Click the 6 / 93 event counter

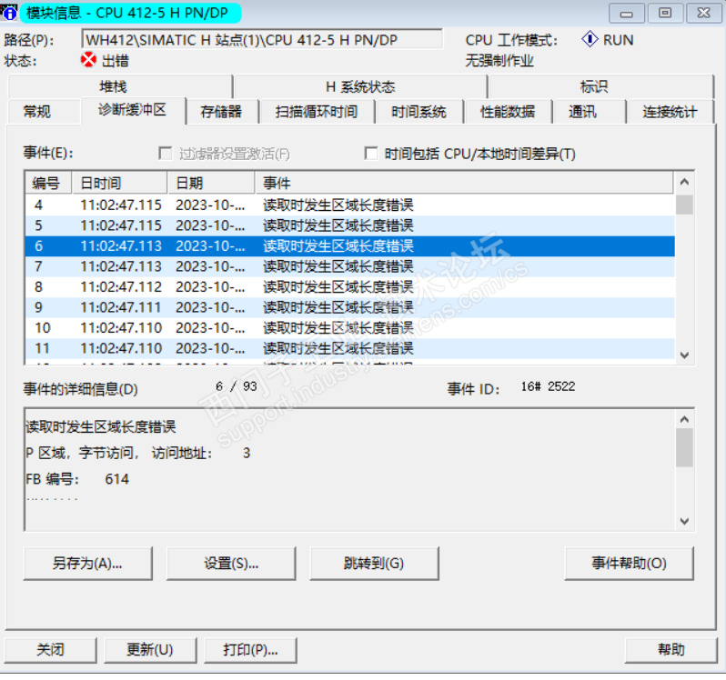pos(237,386)
